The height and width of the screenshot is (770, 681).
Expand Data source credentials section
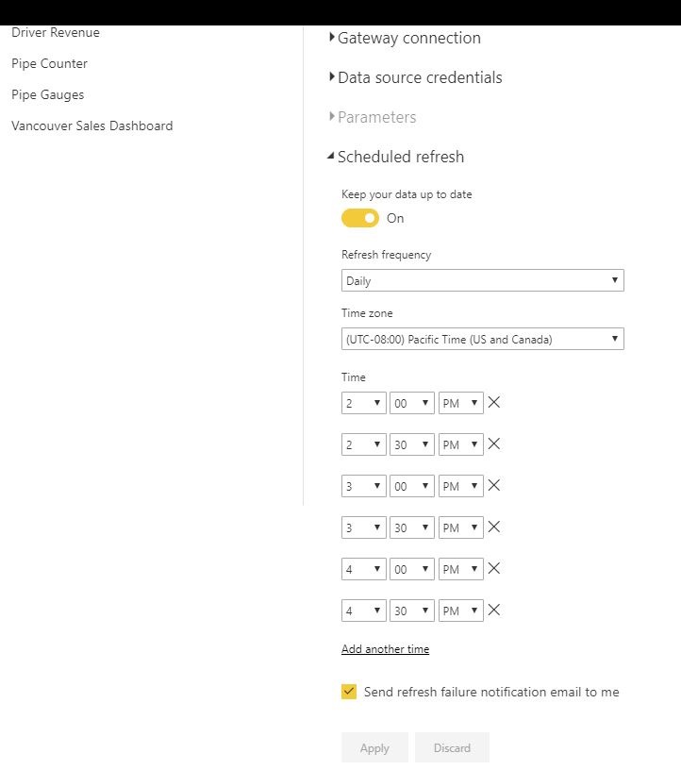pos(416,77)
